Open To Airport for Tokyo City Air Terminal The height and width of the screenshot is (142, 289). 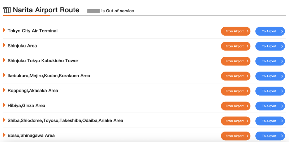point(270,31)
